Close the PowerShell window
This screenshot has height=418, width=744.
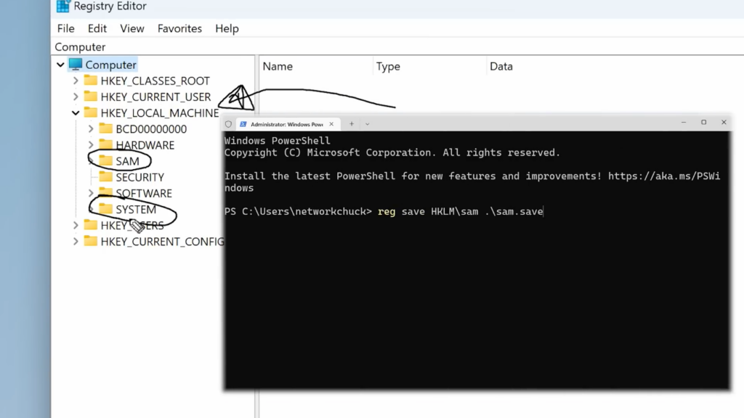point(724,122)
